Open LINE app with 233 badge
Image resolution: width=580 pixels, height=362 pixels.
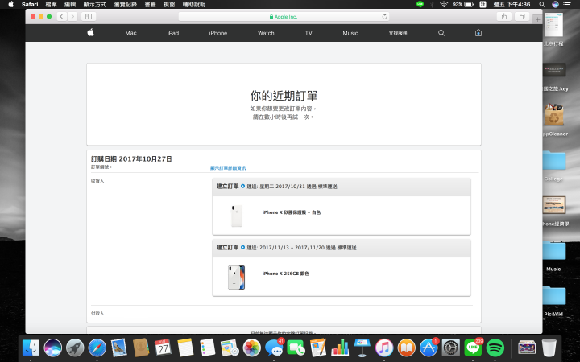473,348
